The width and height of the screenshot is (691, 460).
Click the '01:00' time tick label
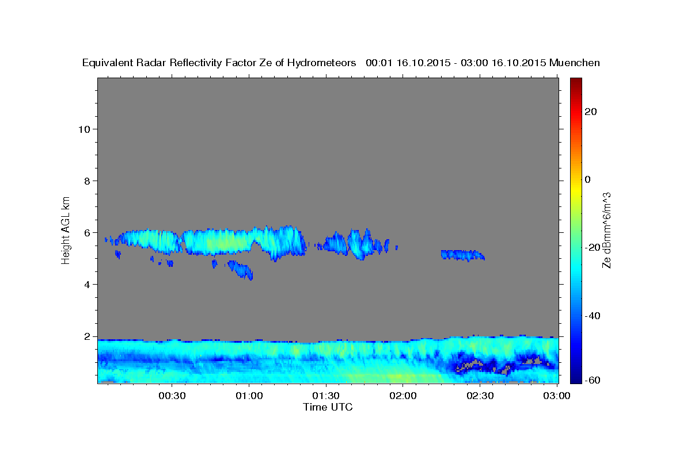(248, 396)
